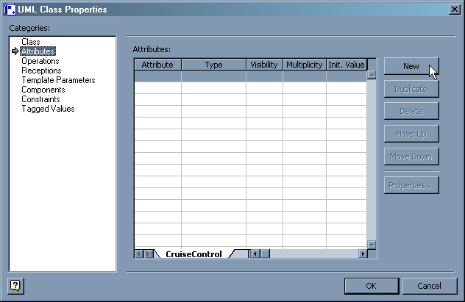
Task: Confirm dialog with OK button
Action: coord(371,285)
